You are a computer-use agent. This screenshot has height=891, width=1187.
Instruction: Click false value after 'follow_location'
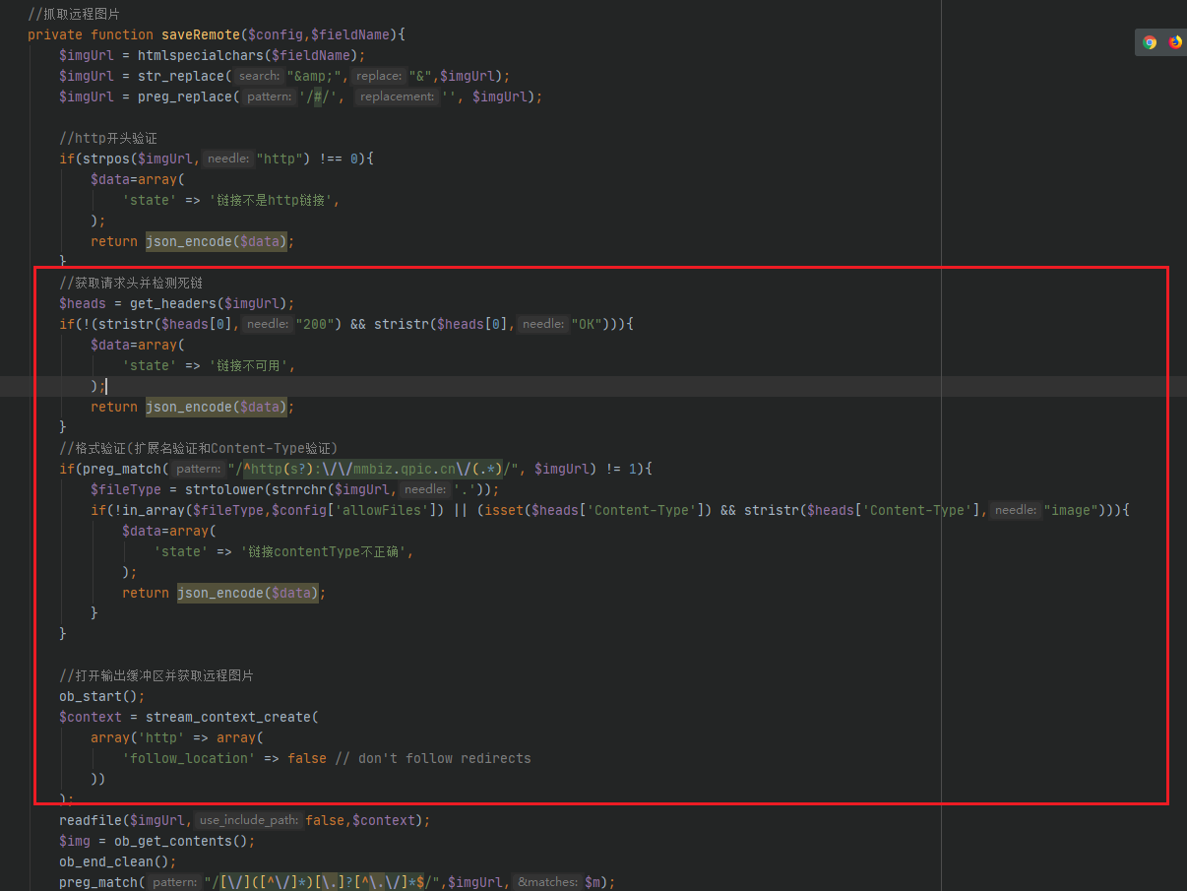(x=307, y=758)
